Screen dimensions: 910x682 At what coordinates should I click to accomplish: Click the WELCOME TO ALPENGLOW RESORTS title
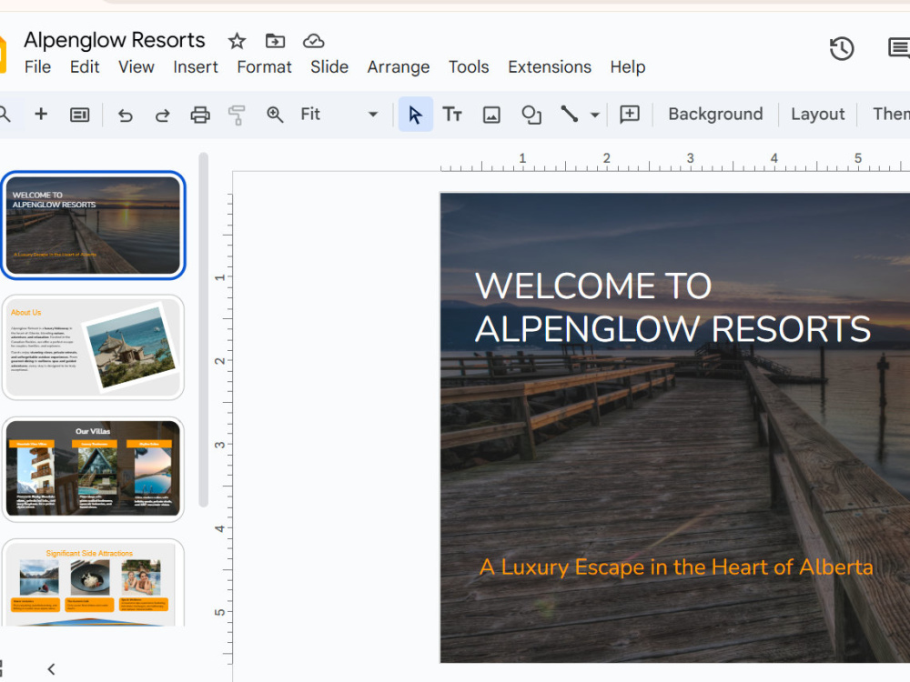point(672,307)
